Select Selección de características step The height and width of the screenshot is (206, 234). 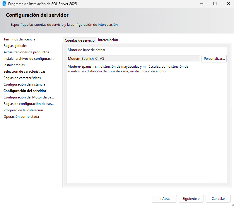tap(25, 71)
